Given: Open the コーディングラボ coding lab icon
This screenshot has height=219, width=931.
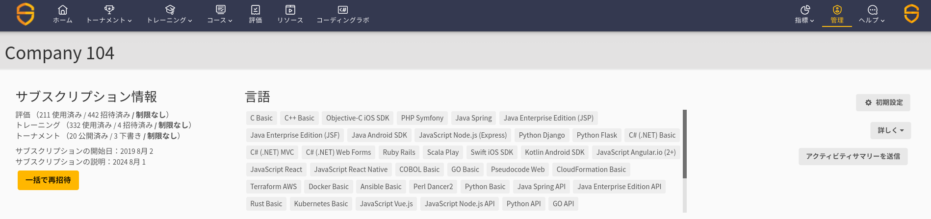Looking at the screenshot, I should pyautogui.click(x=342, y=10).
